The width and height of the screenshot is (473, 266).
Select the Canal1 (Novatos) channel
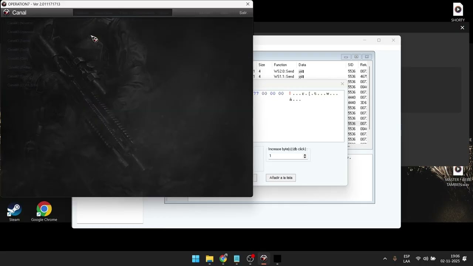point(20,23)
